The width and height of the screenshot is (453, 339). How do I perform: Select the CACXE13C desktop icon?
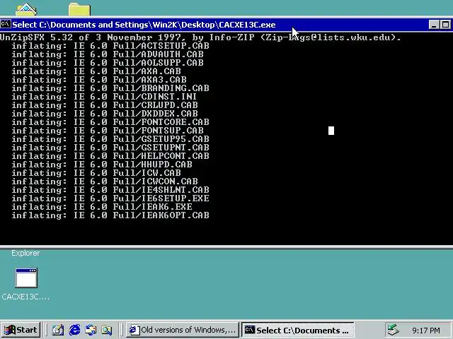26,284
